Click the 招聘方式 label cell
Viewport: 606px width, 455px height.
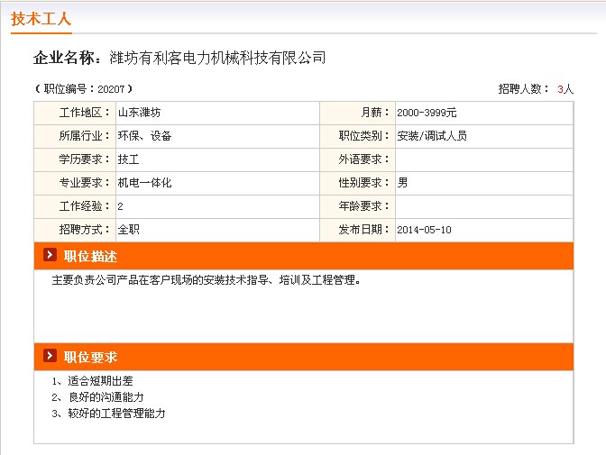coord(75,230)
